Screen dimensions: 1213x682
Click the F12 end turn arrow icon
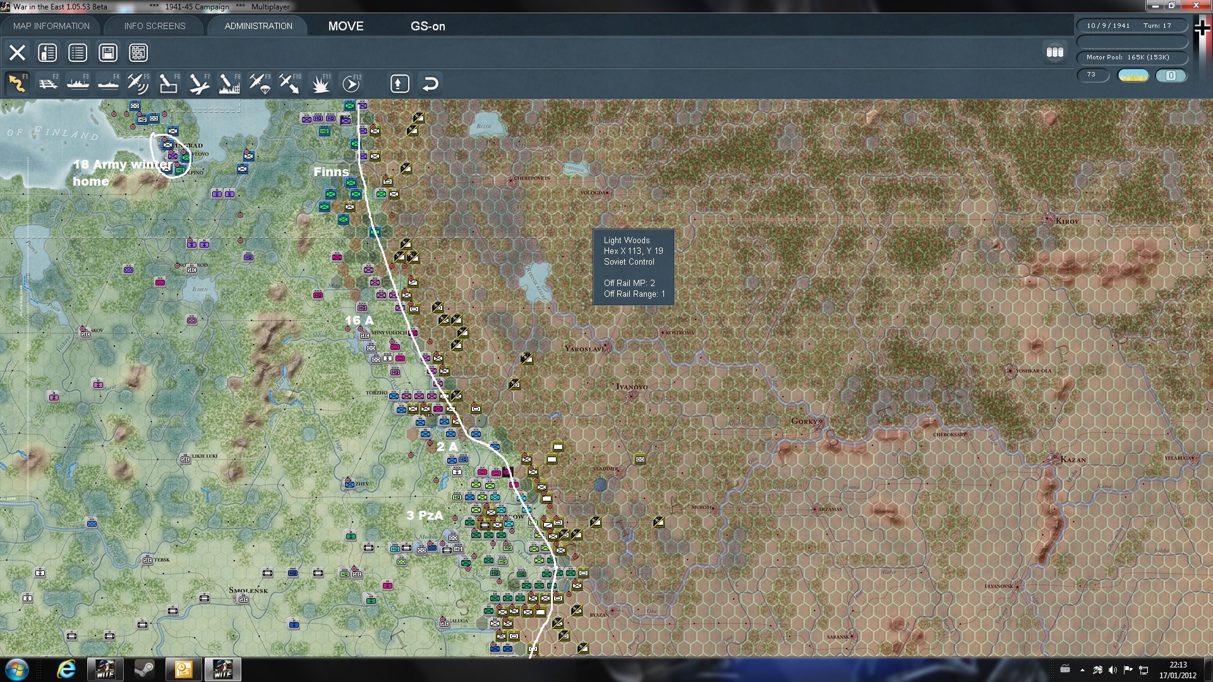[351, 83]
